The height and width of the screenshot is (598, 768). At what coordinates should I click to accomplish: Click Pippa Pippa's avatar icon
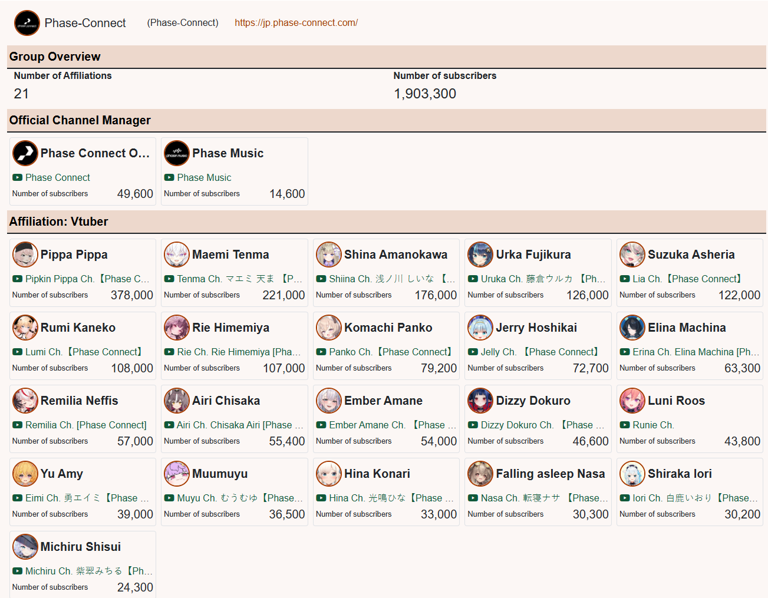[25, 255]
